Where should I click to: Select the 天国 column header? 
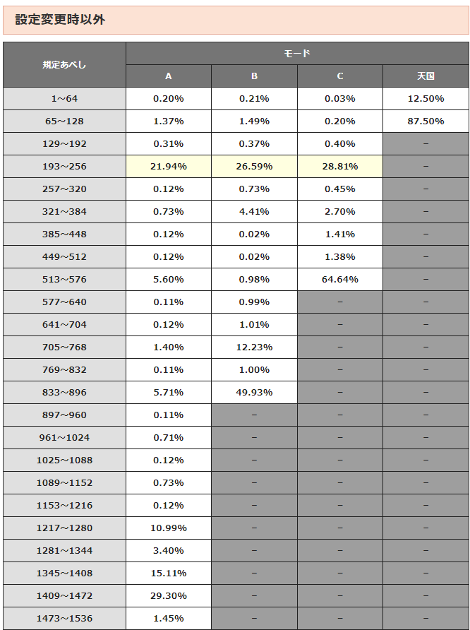tap(426, 76)
